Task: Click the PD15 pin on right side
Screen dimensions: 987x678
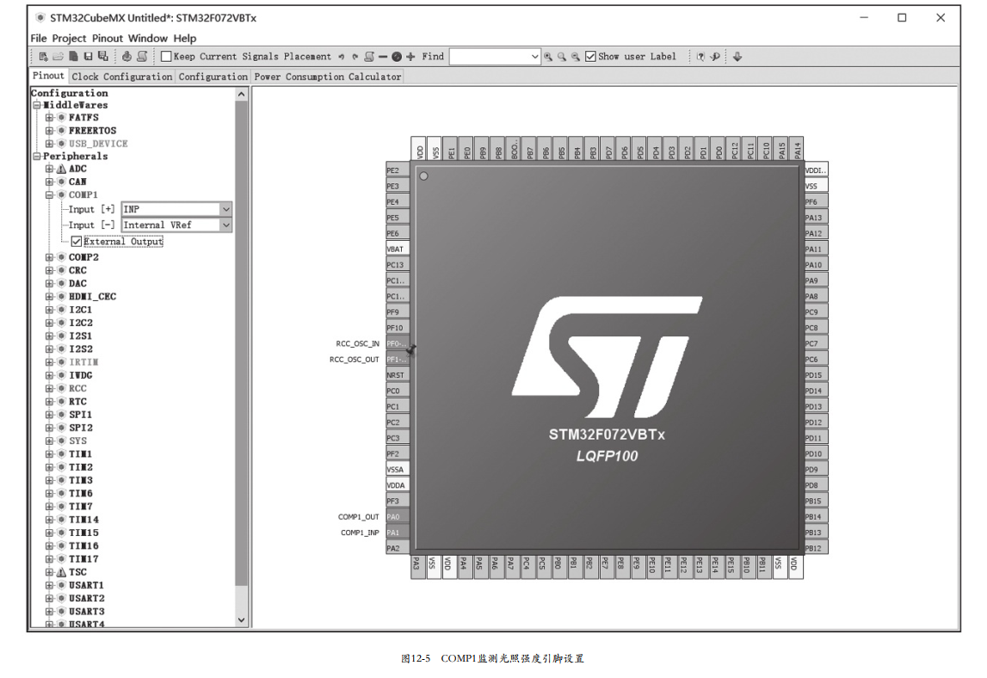Action: point(816,374)
